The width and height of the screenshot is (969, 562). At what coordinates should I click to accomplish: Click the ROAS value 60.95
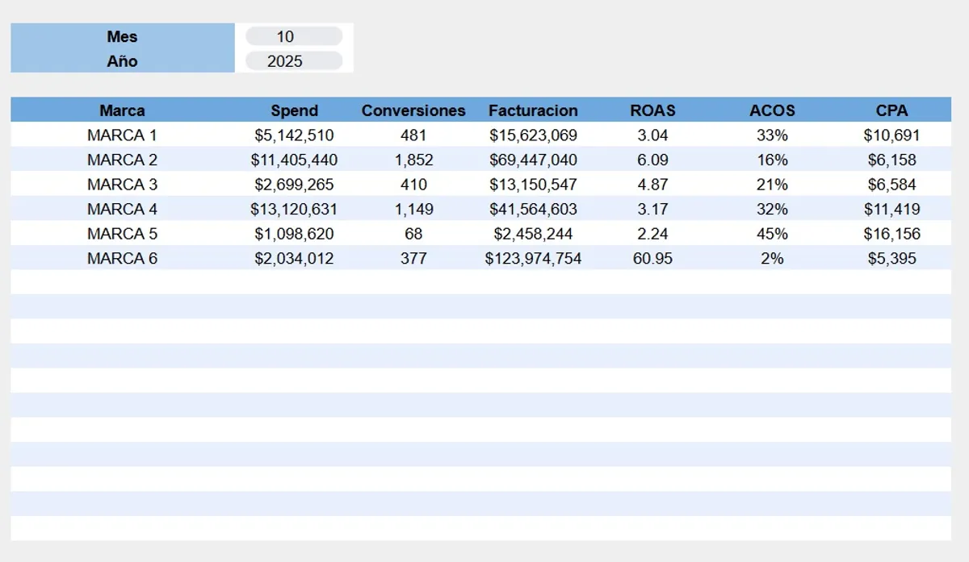651,258
